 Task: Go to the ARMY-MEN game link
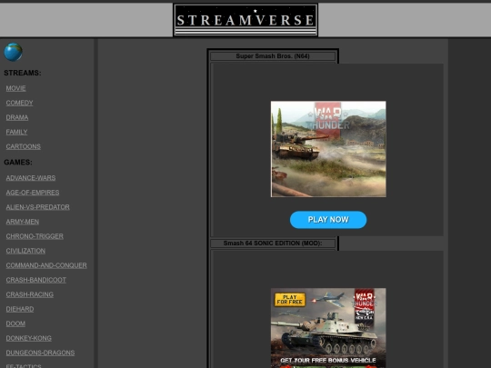(23, 222)
